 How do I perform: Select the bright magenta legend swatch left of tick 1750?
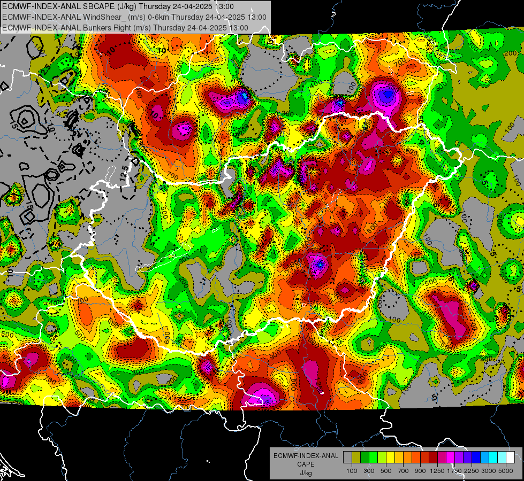(451, 457)
